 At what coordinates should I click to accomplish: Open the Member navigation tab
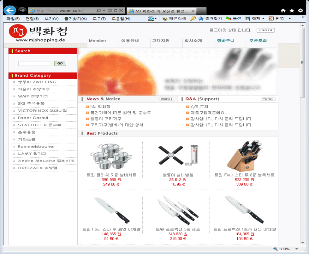pyautogui.click(x=98, y=41)
